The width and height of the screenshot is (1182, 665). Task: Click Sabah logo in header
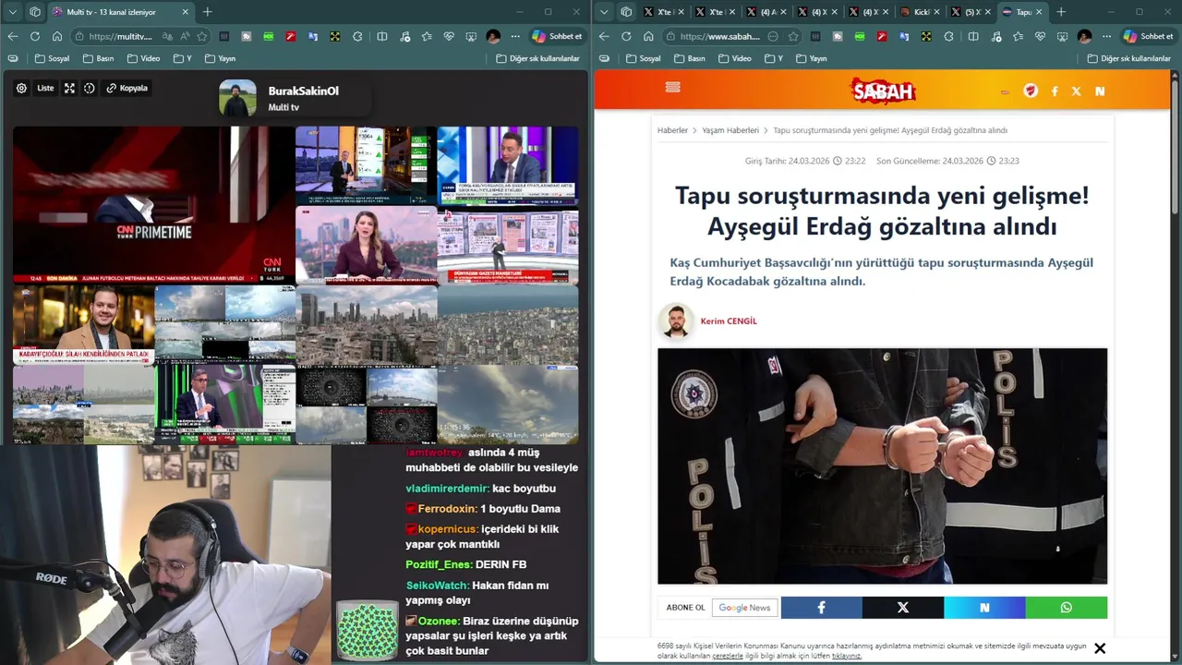(883, 91)
